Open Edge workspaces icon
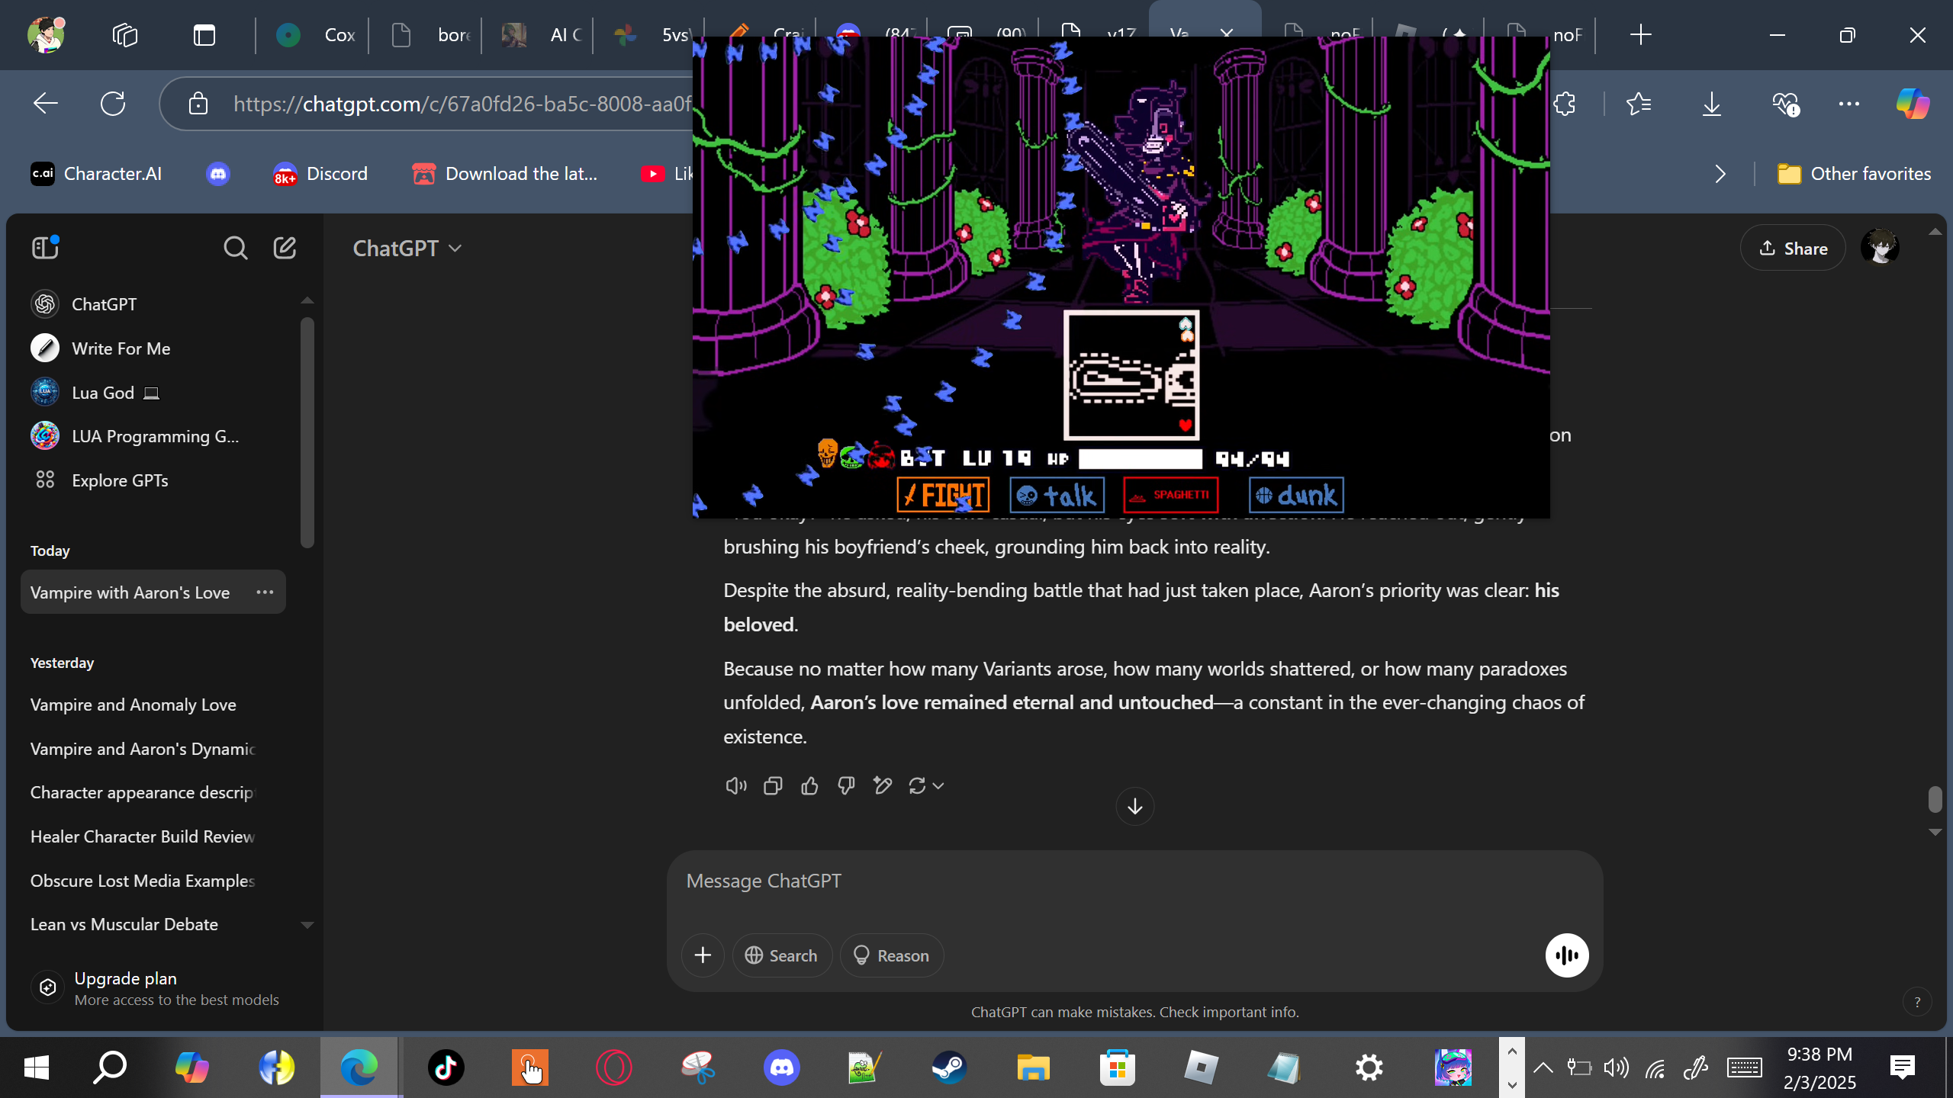The image size is (1953, 1098). click(x=125, y=35)
